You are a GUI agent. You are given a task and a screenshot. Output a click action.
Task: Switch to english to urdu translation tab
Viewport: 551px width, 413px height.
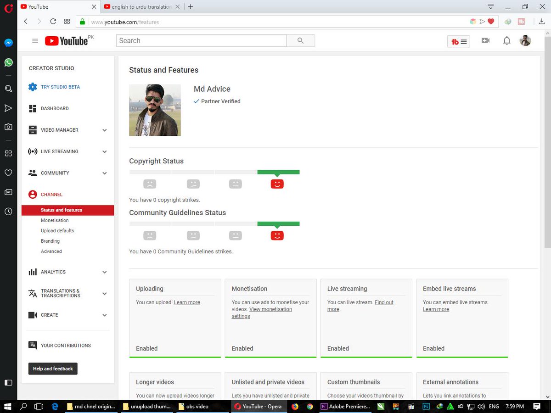[x=142, y=7]
